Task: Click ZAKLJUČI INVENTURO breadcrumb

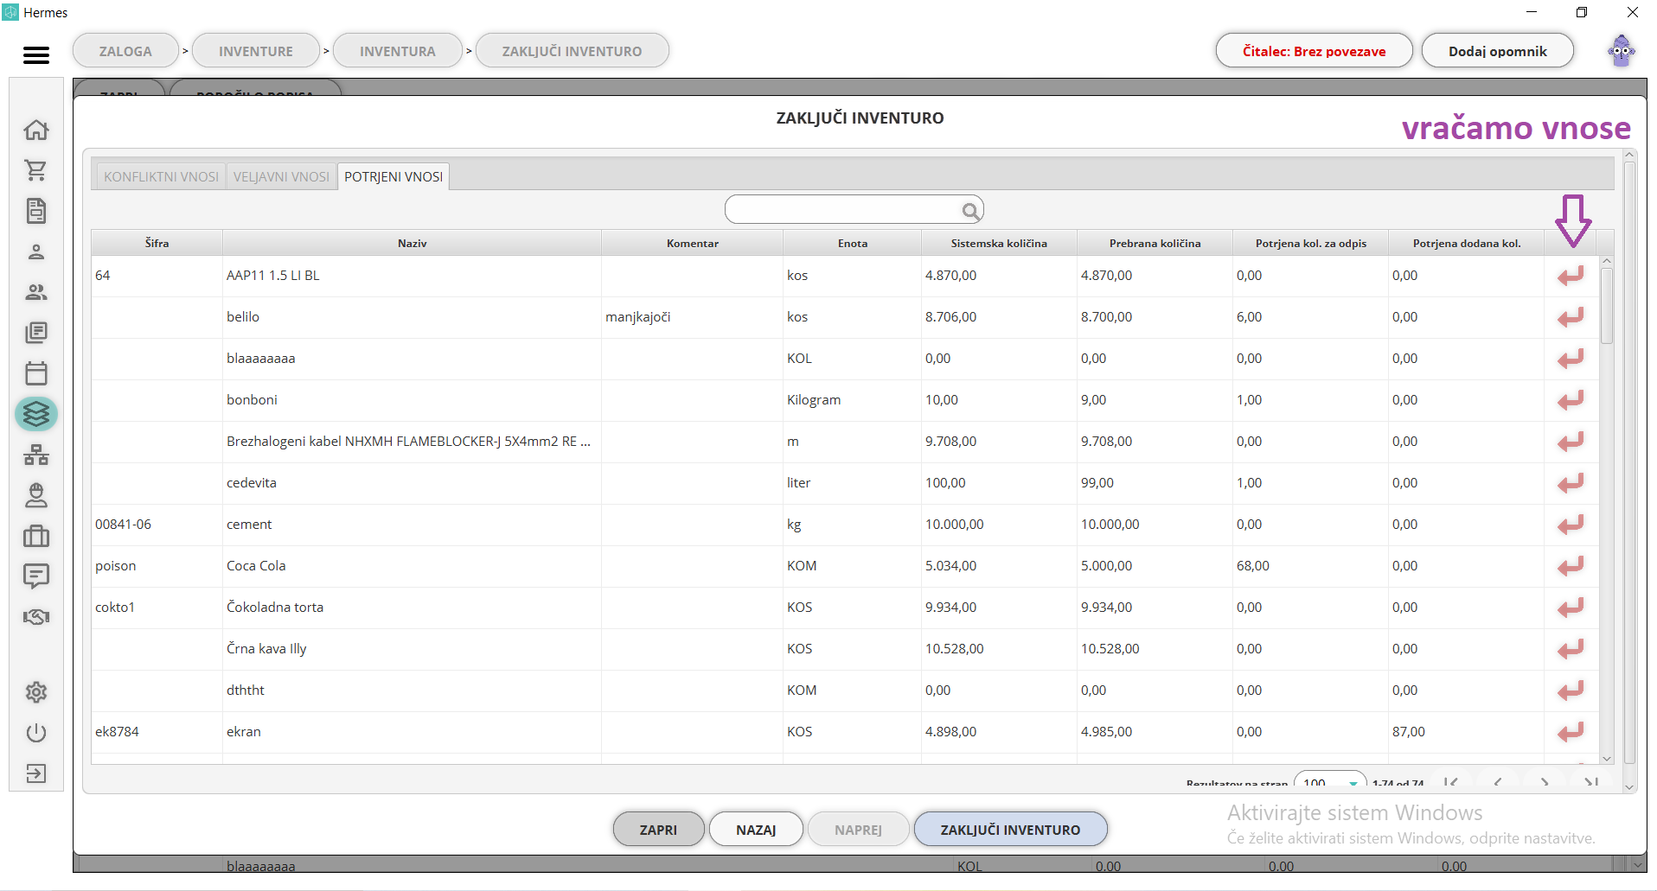Action: pos(573,51)
